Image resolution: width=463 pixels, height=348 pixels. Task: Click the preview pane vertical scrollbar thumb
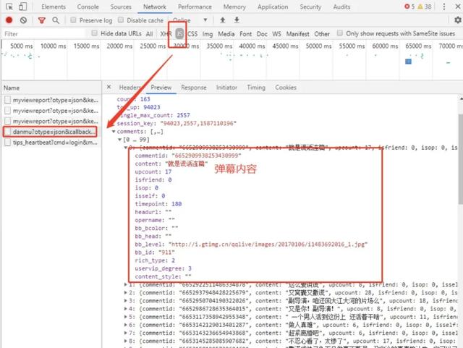tap(461, 159)
